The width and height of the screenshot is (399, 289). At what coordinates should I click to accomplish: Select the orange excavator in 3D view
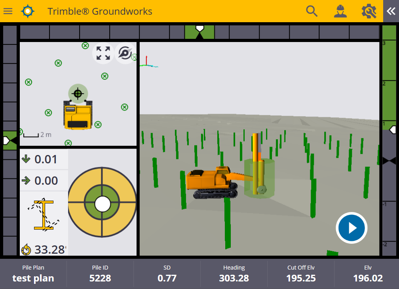213,182
